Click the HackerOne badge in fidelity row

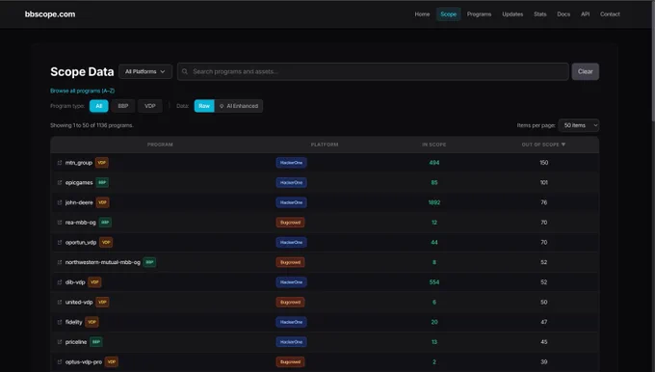(x=291, y=322)
